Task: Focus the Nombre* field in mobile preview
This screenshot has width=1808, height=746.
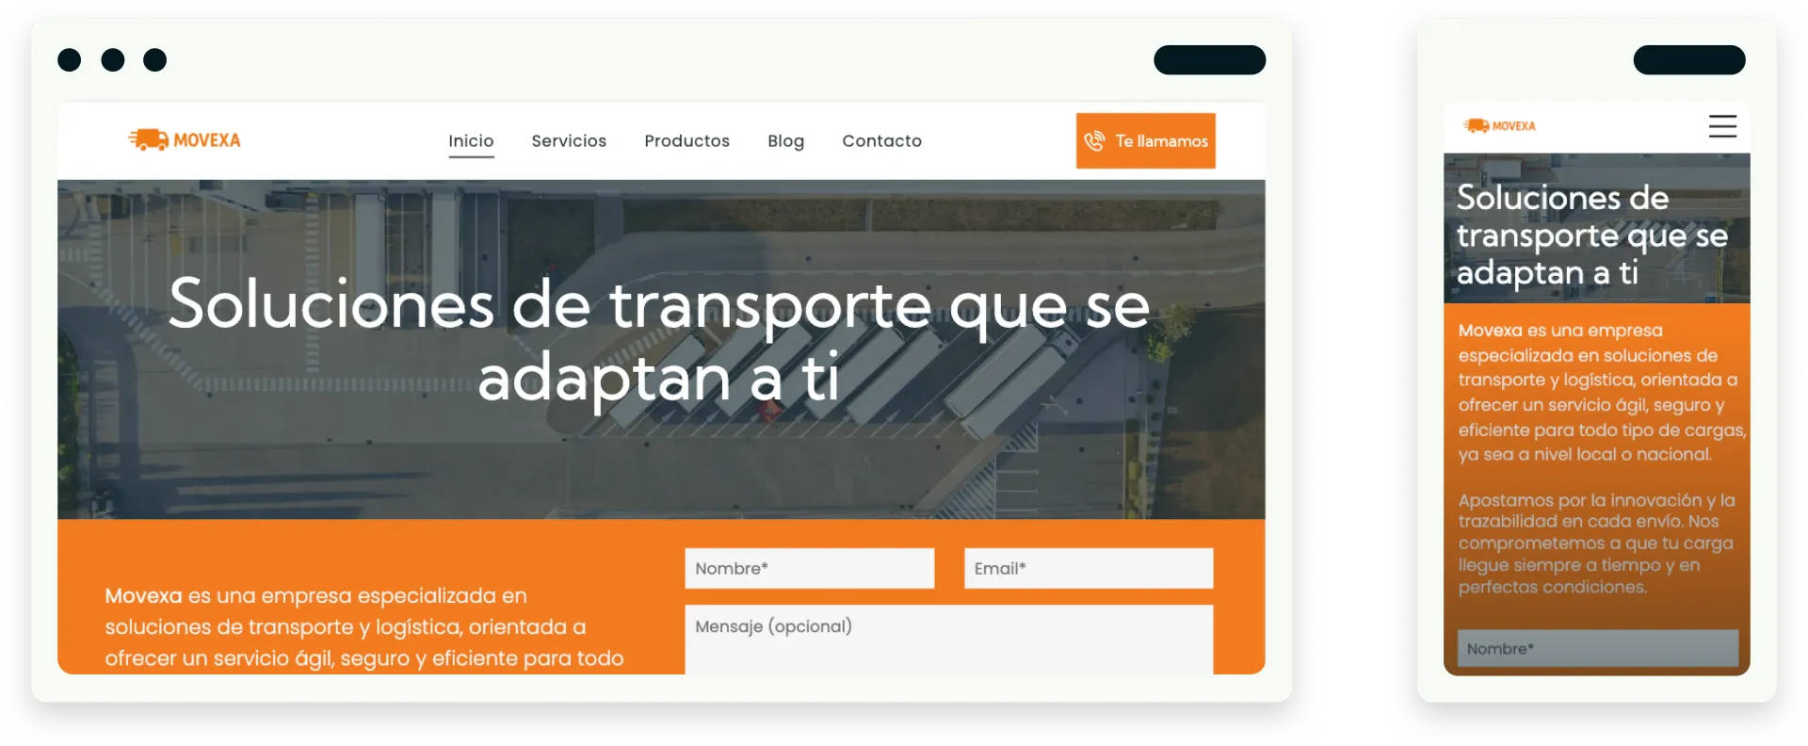Action: tap(1598, 649)
